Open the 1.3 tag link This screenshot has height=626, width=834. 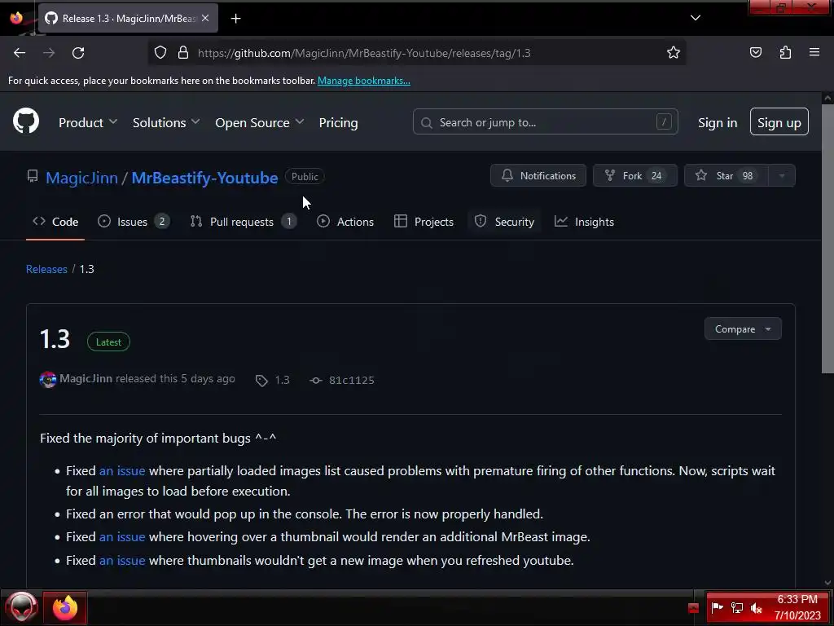click(x=273, y=380)
